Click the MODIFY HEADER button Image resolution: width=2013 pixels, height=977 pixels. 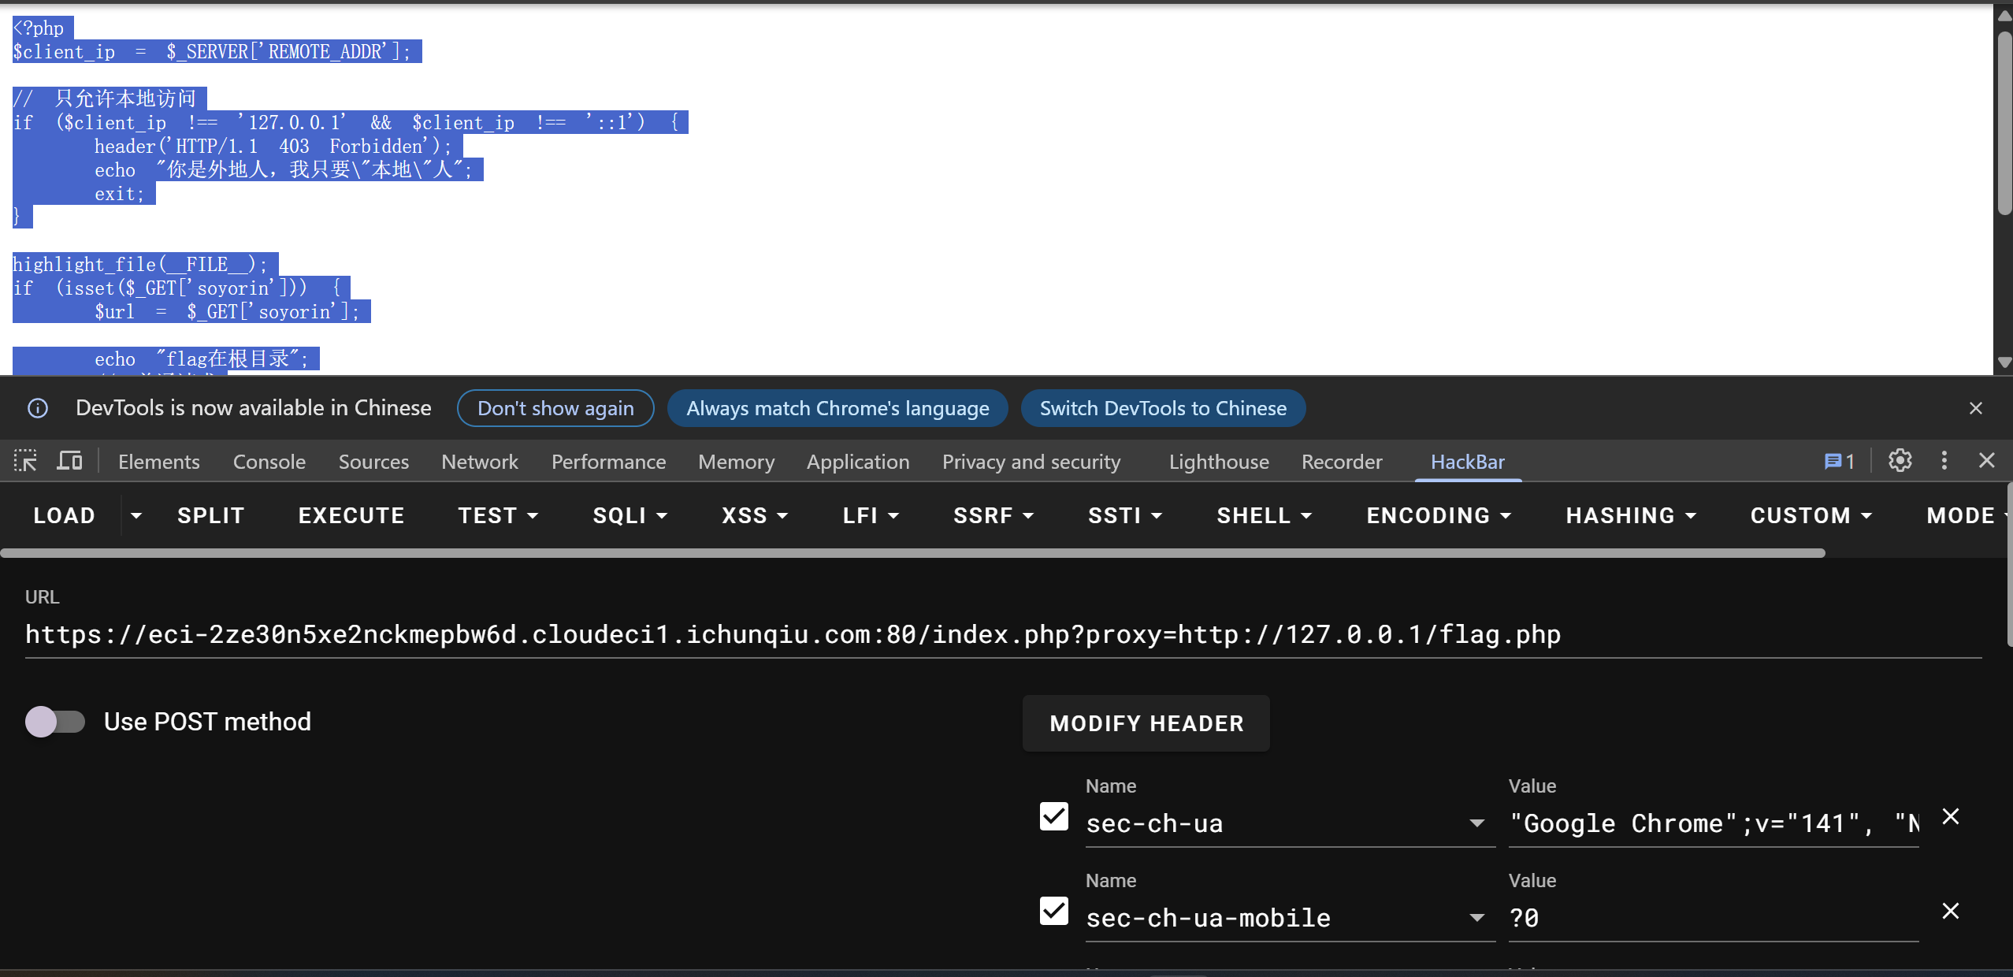pyautogui.click(x=1146, y=723)
